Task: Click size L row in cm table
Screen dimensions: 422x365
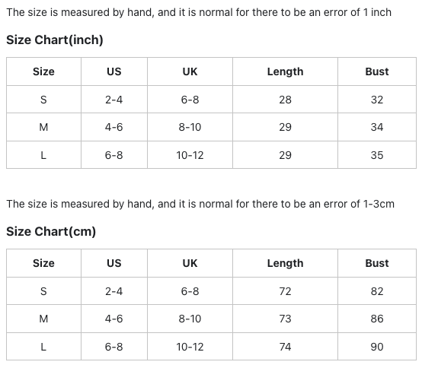Action: [211, 347]
